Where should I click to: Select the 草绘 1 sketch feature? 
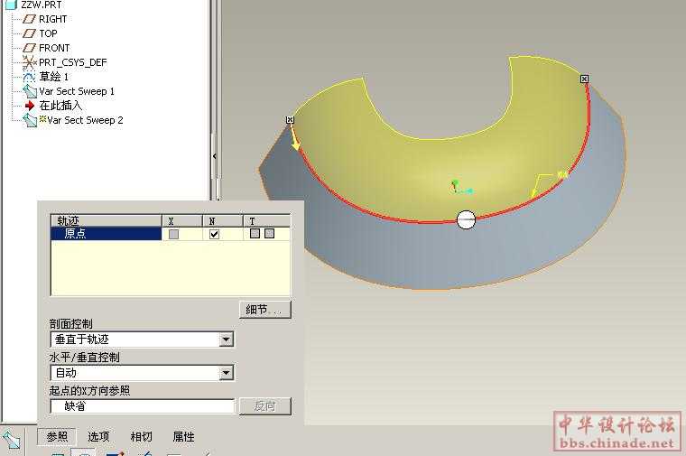pyautogui.click(x=46, y=77)
